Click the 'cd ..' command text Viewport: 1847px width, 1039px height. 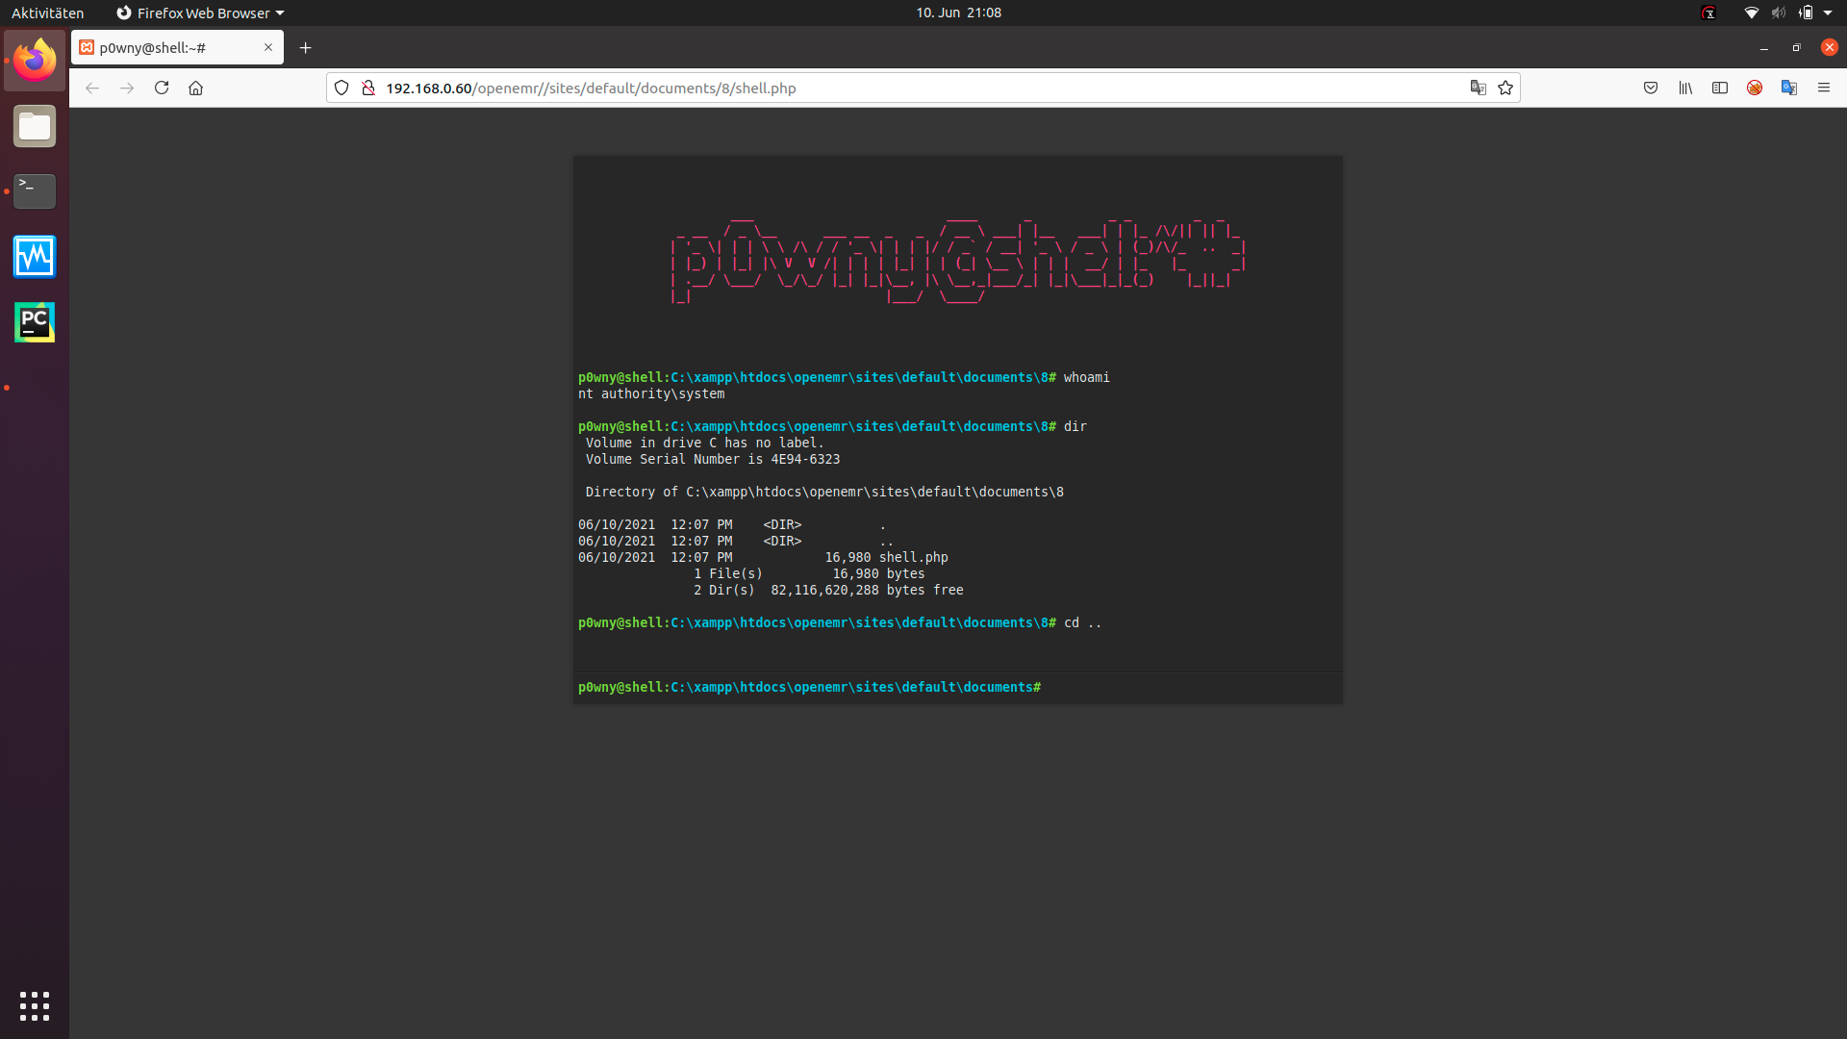coord(1083,623)
